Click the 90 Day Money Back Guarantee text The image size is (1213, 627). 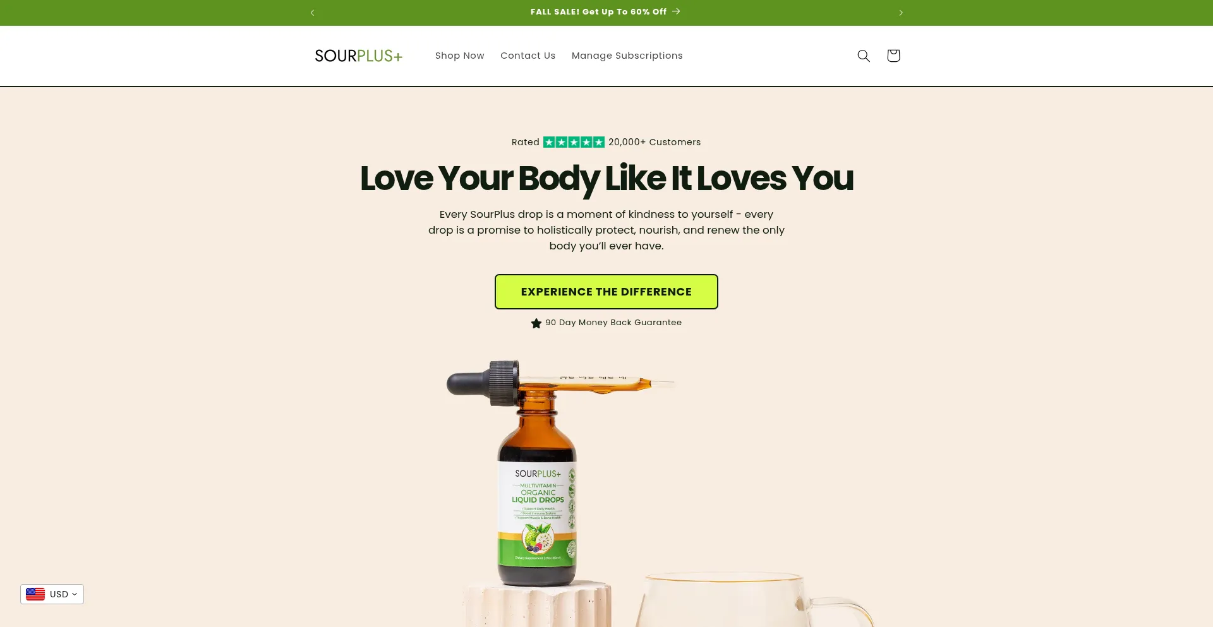coord(613,323)
